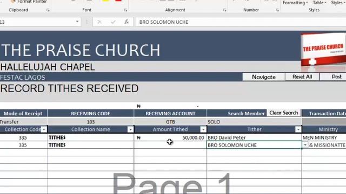Open the Font group dialog launcher
346x194 pixels.
click(125, 10)
